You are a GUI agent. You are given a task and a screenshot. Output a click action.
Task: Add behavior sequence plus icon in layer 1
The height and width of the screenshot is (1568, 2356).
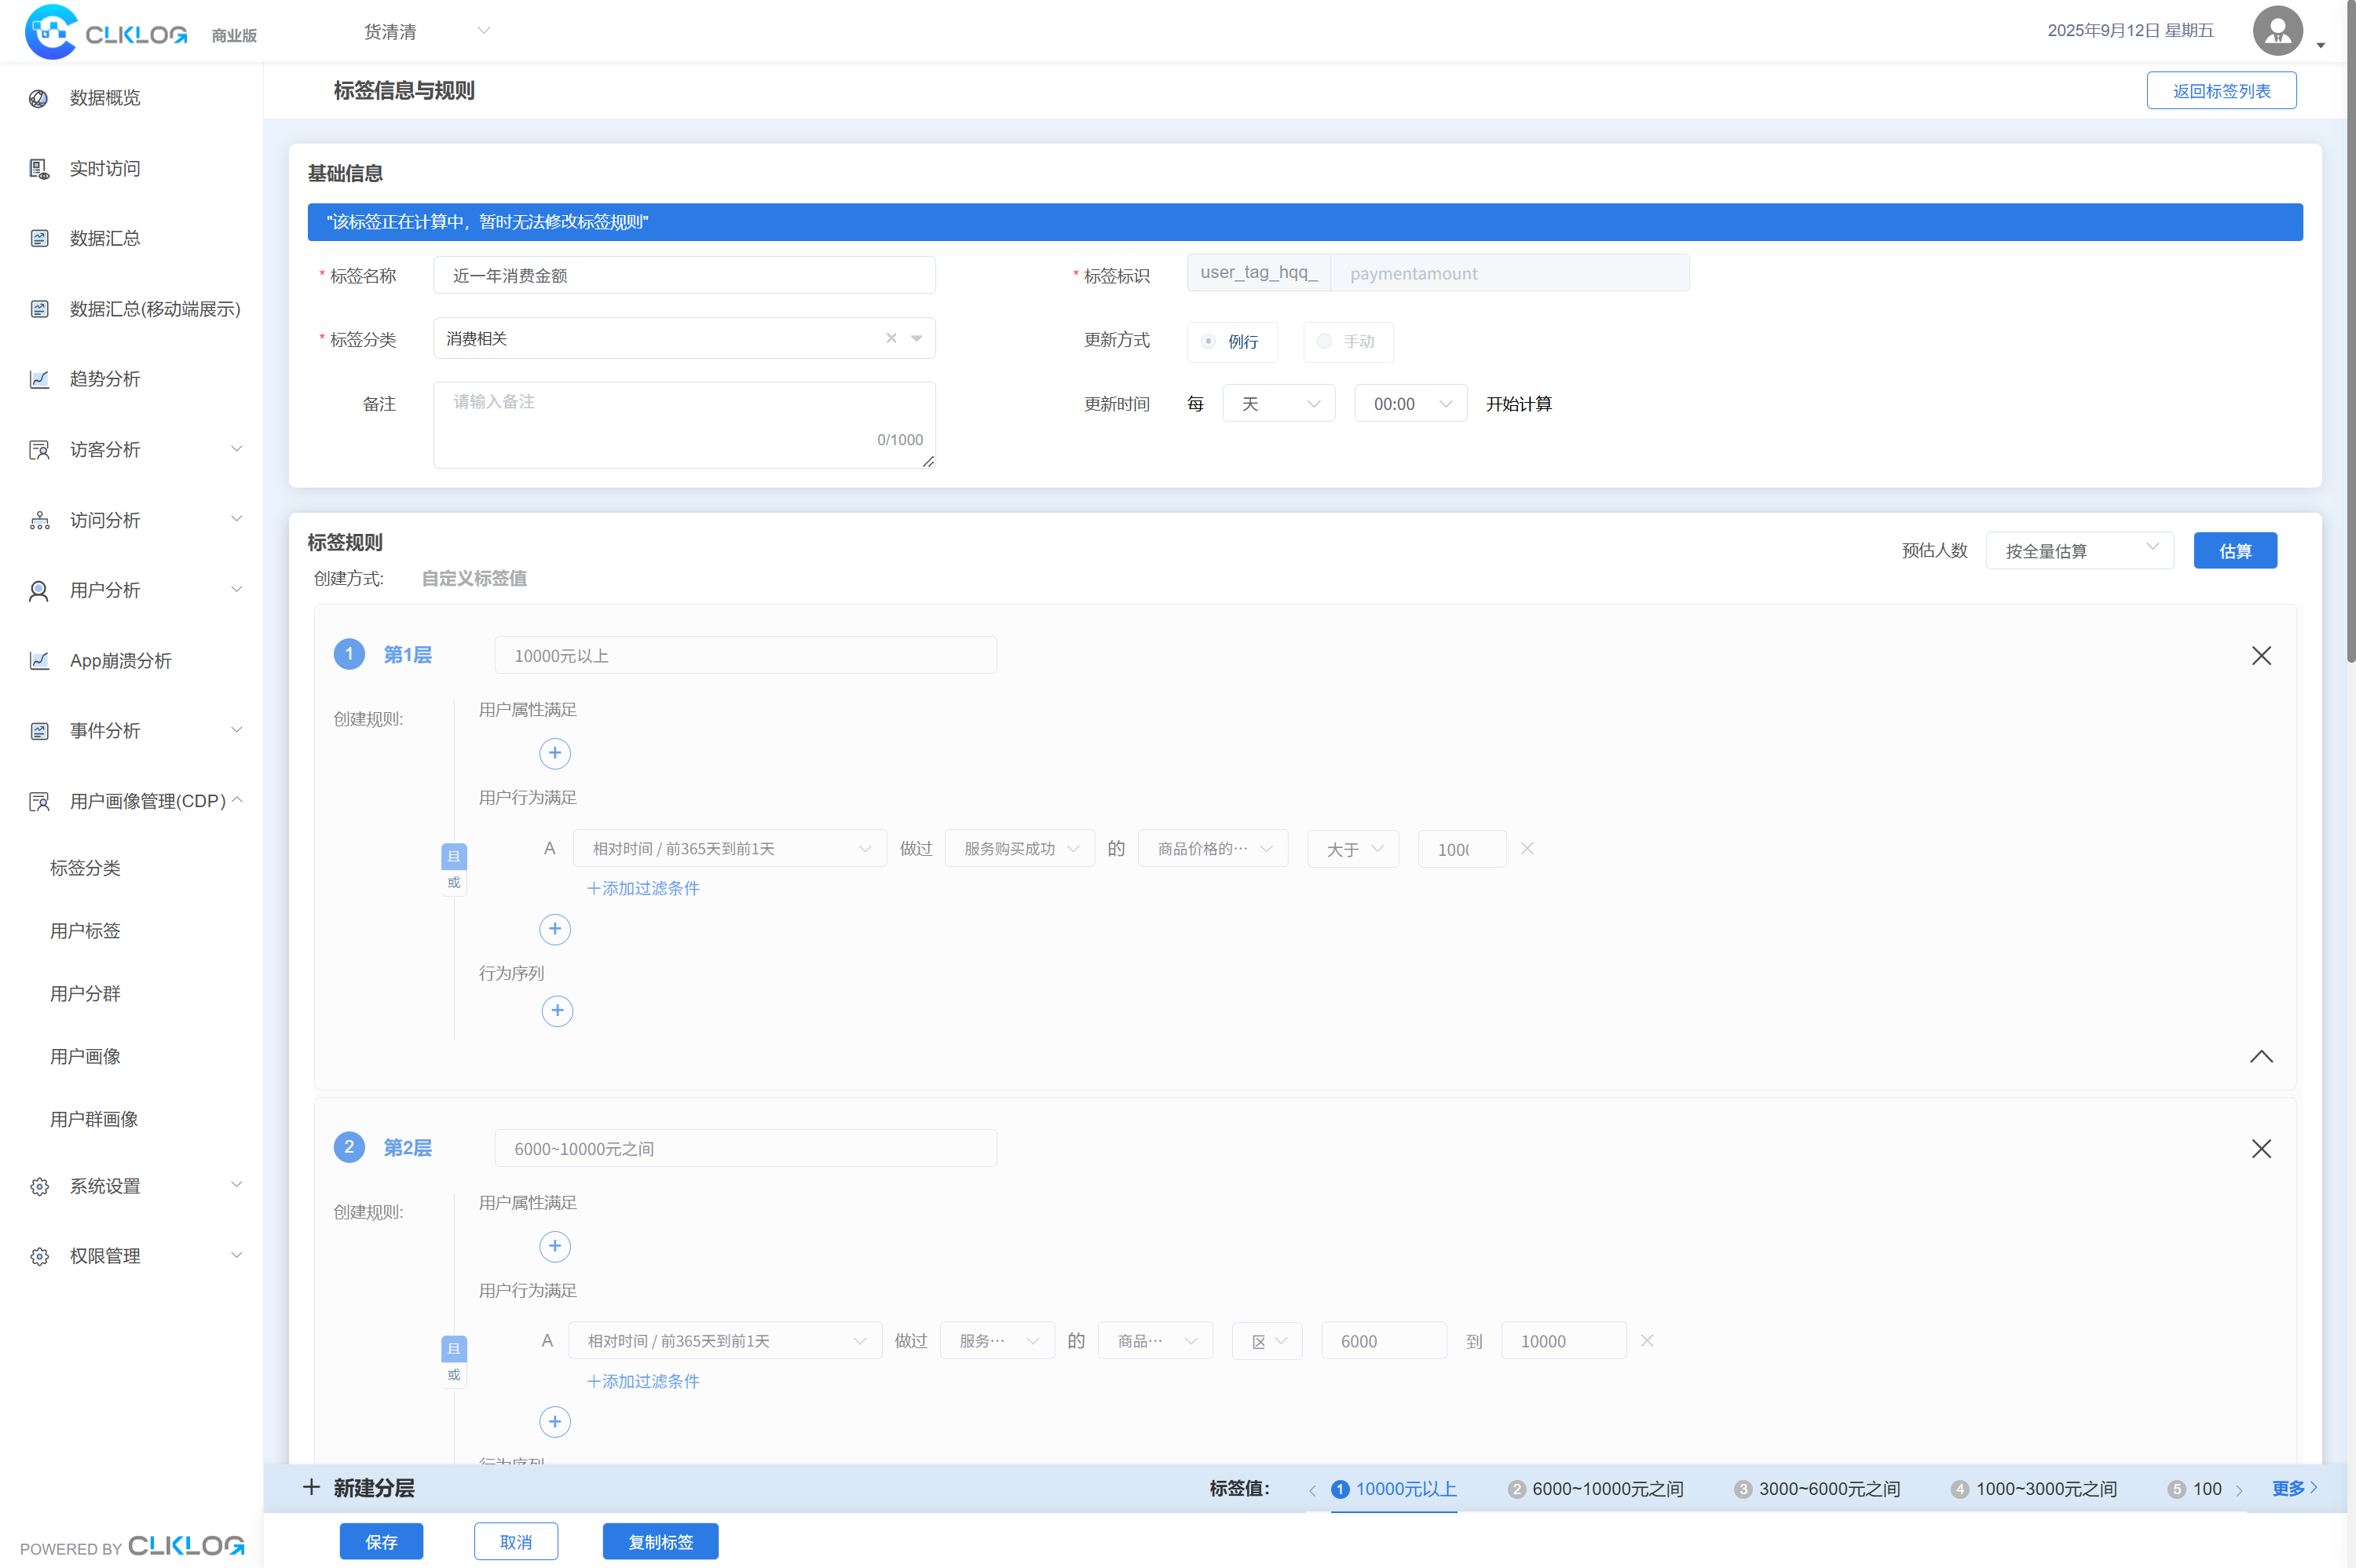pos(557,1011)
